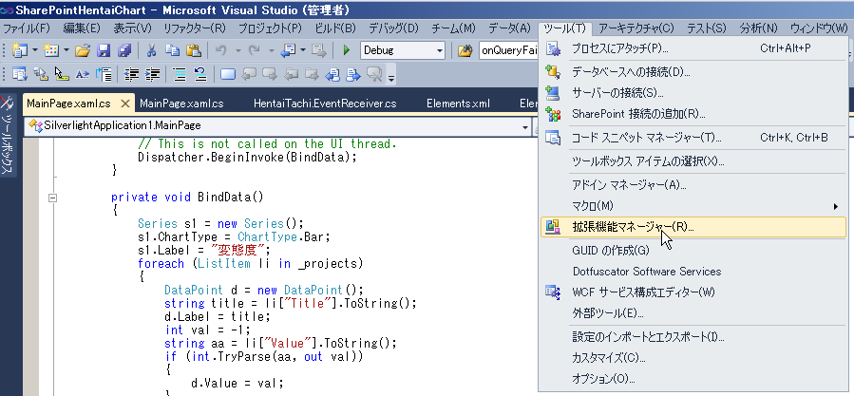Click the Open File folder icon

tap(83, 50)
